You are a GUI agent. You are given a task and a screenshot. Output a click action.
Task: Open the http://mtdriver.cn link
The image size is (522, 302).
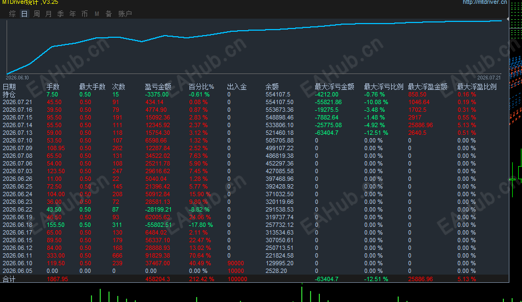coord(485,2)
